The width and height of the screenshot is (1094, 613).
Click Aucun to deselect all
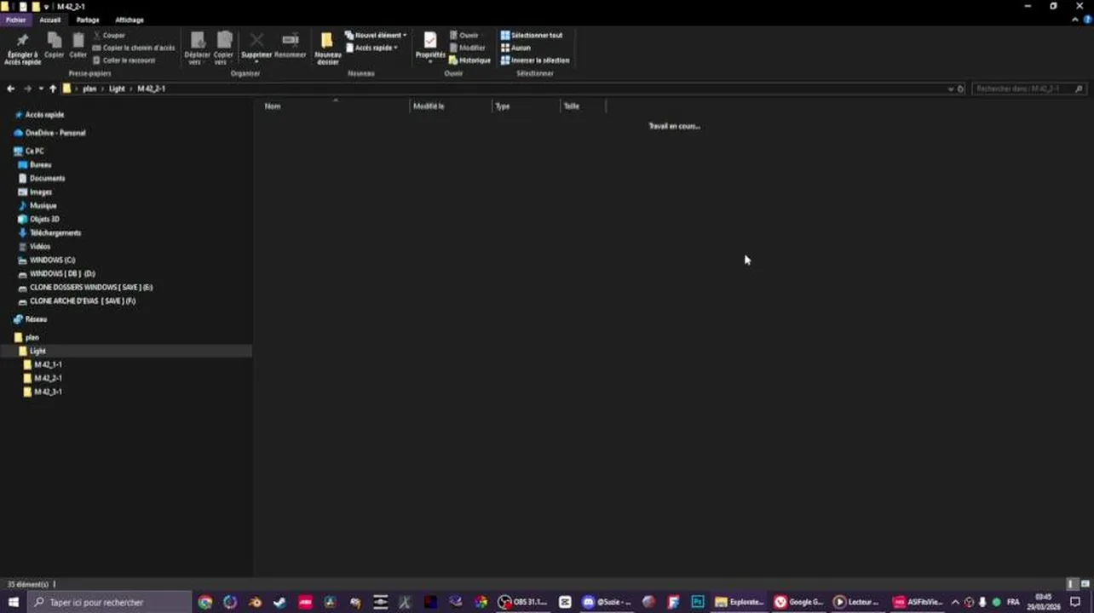point(515,48)
